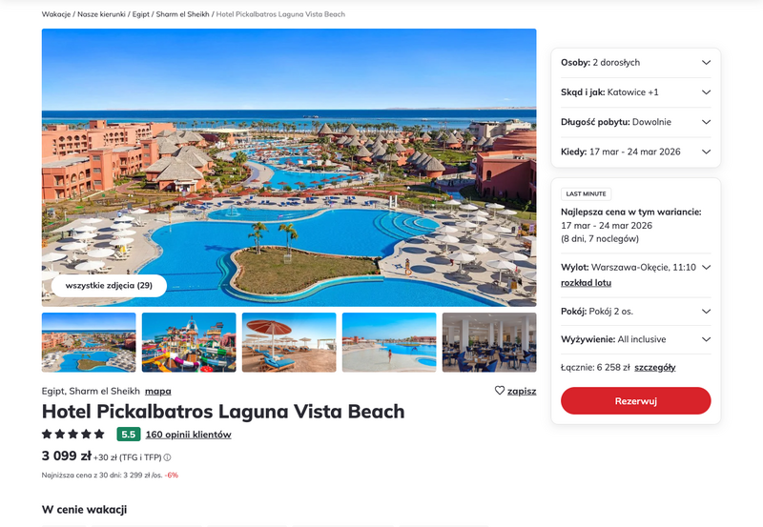
Task: Open the 160 opinii klientów link
Action: click(x=188, y=435)
